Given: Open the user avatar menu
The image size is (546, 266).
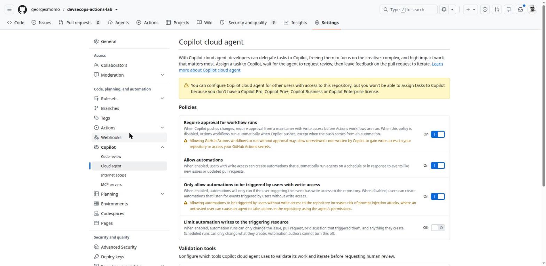Looking at the screenshot, I should tap(532, 9).
